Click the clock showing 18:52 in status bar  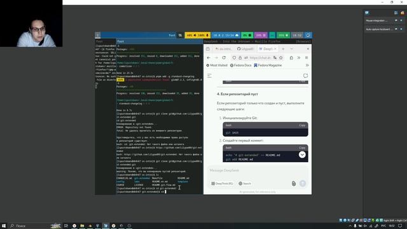(297, 35)
